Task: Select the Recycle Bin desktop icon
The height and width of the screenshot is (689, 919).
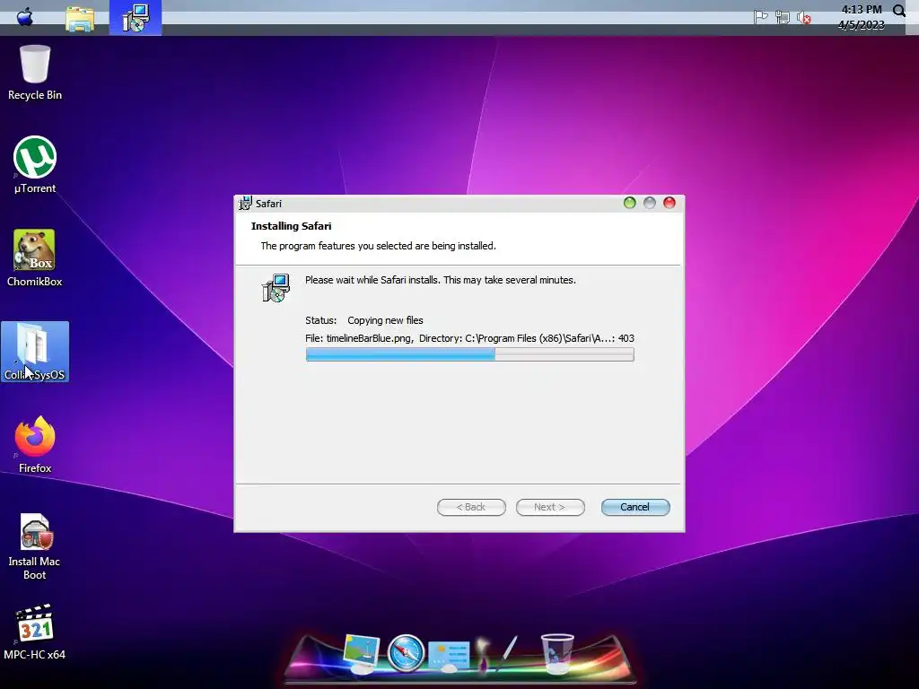Action: [35, 73]
